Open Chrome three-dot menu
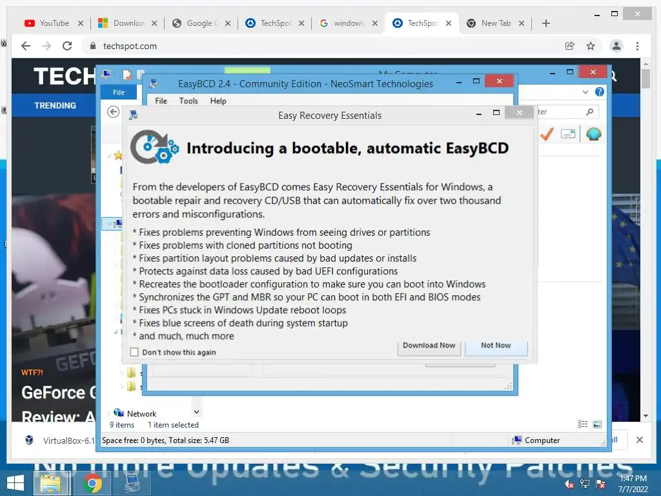The image size is (661, 496). 637,46
